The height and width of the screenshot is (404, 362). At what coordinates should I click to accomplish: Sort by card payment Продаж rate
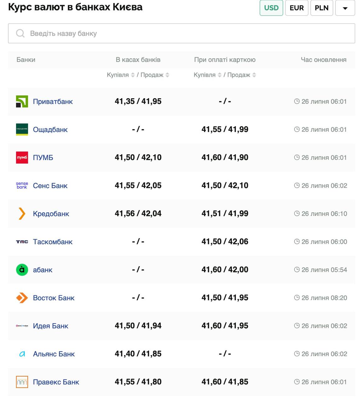point(254,75)
